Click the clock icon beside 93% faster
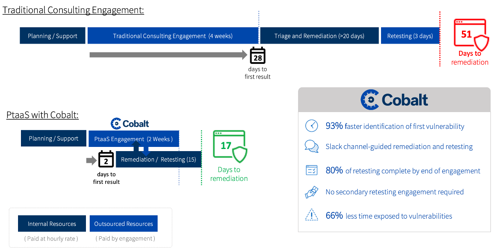The image size is (498, 251). 311,126
